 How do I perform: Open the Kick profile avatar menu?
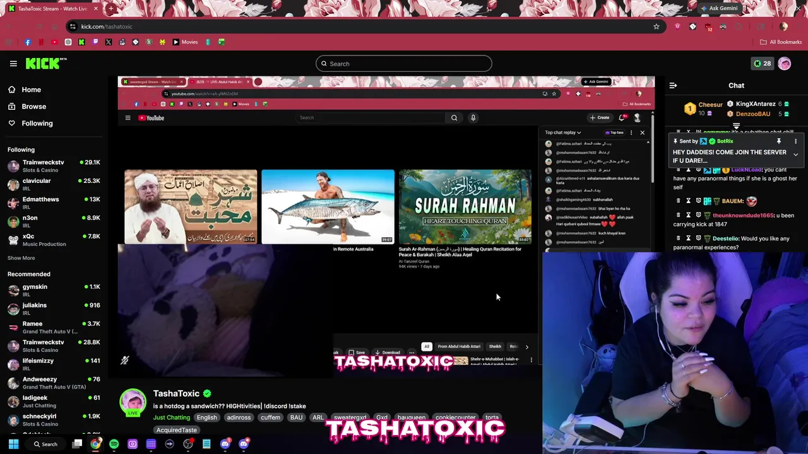click(785, 64)
